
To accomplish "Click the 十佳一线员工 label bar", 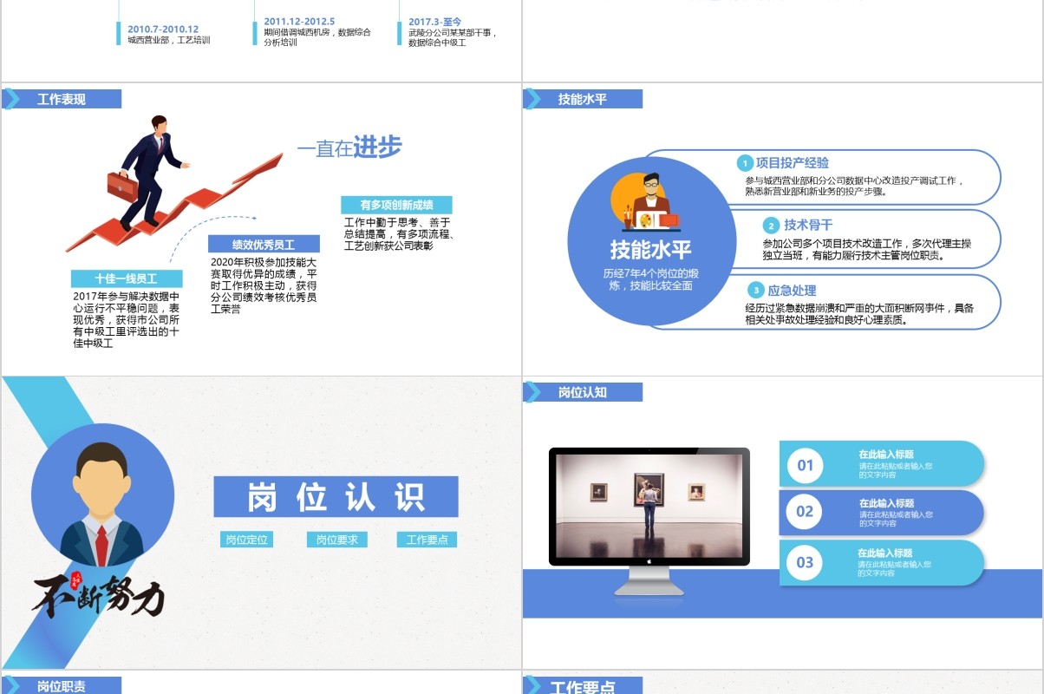I will (127, 278).
